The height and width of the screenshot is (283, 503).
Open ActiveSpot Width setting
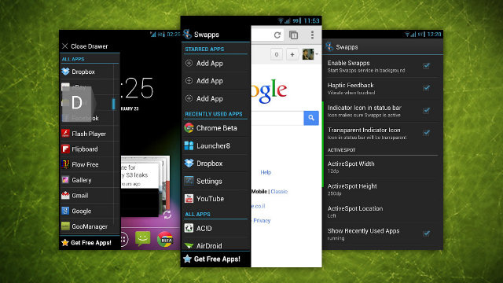tap(383, 167)
